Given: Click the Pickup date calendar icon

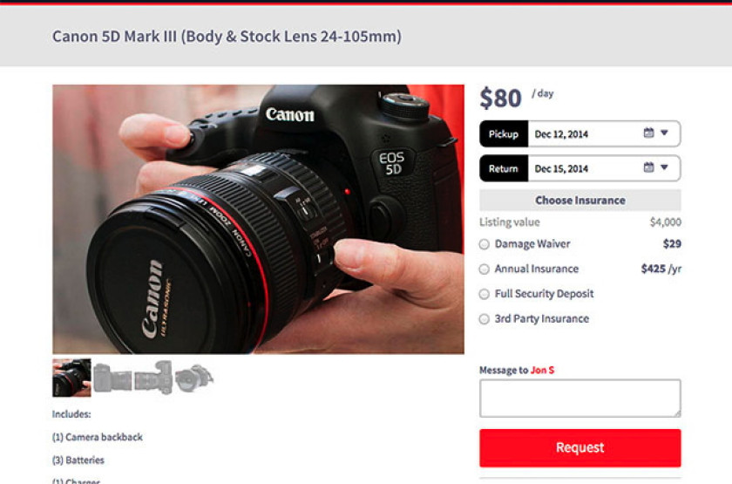Looking at the screenshot, I should pos(648,133).
